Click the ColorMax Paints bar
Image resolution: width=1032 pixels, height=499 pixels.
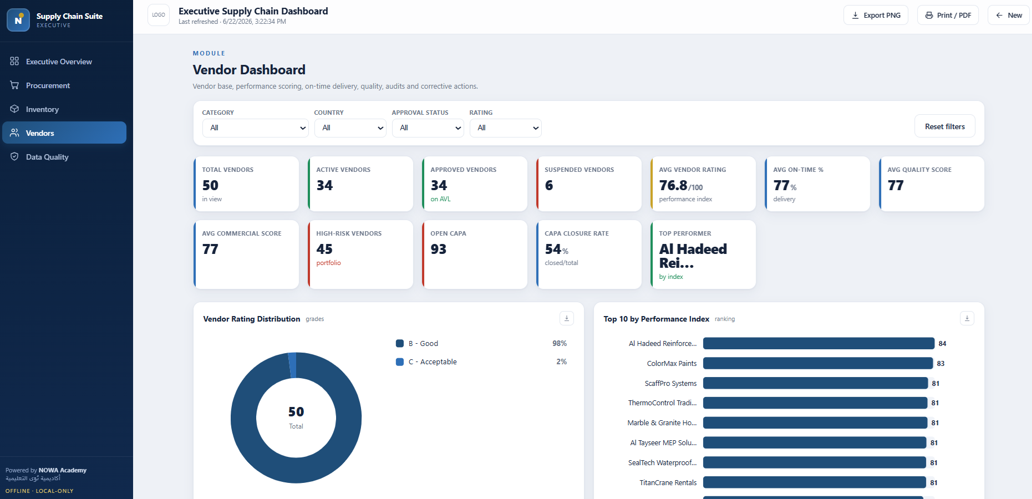click(x=818, y=363)
